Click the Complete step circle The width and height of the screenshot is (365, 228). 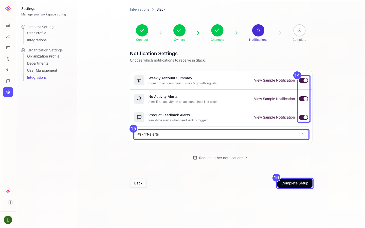(299, 30)
